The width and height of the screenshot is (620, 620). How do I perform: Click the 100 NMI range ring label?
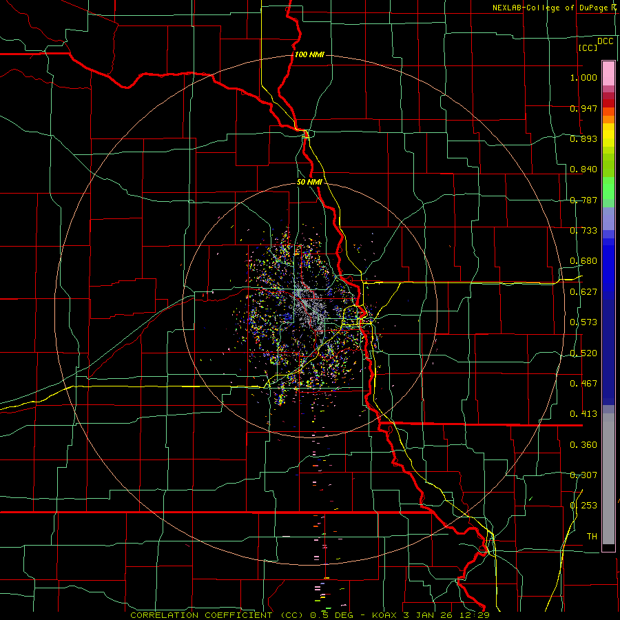point(309,54)
